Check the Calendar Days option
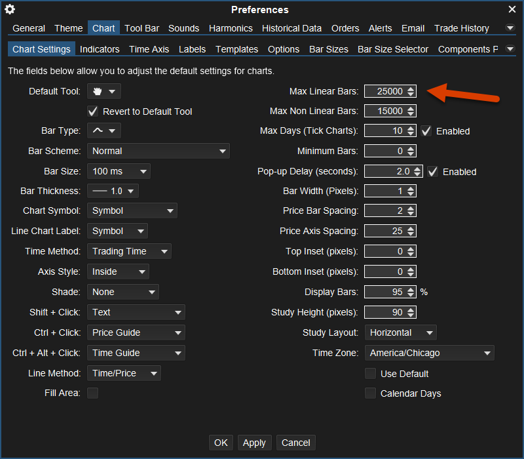 pos(371,393)
